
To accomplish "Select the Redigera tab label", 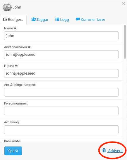I will pos(16,19).
